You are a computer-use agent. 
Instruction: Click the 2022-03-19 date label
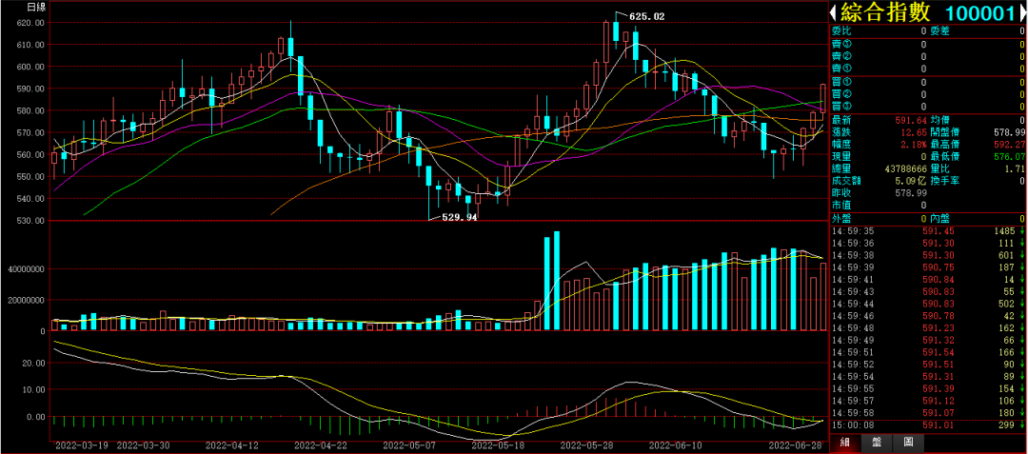(x=81, y=444)
